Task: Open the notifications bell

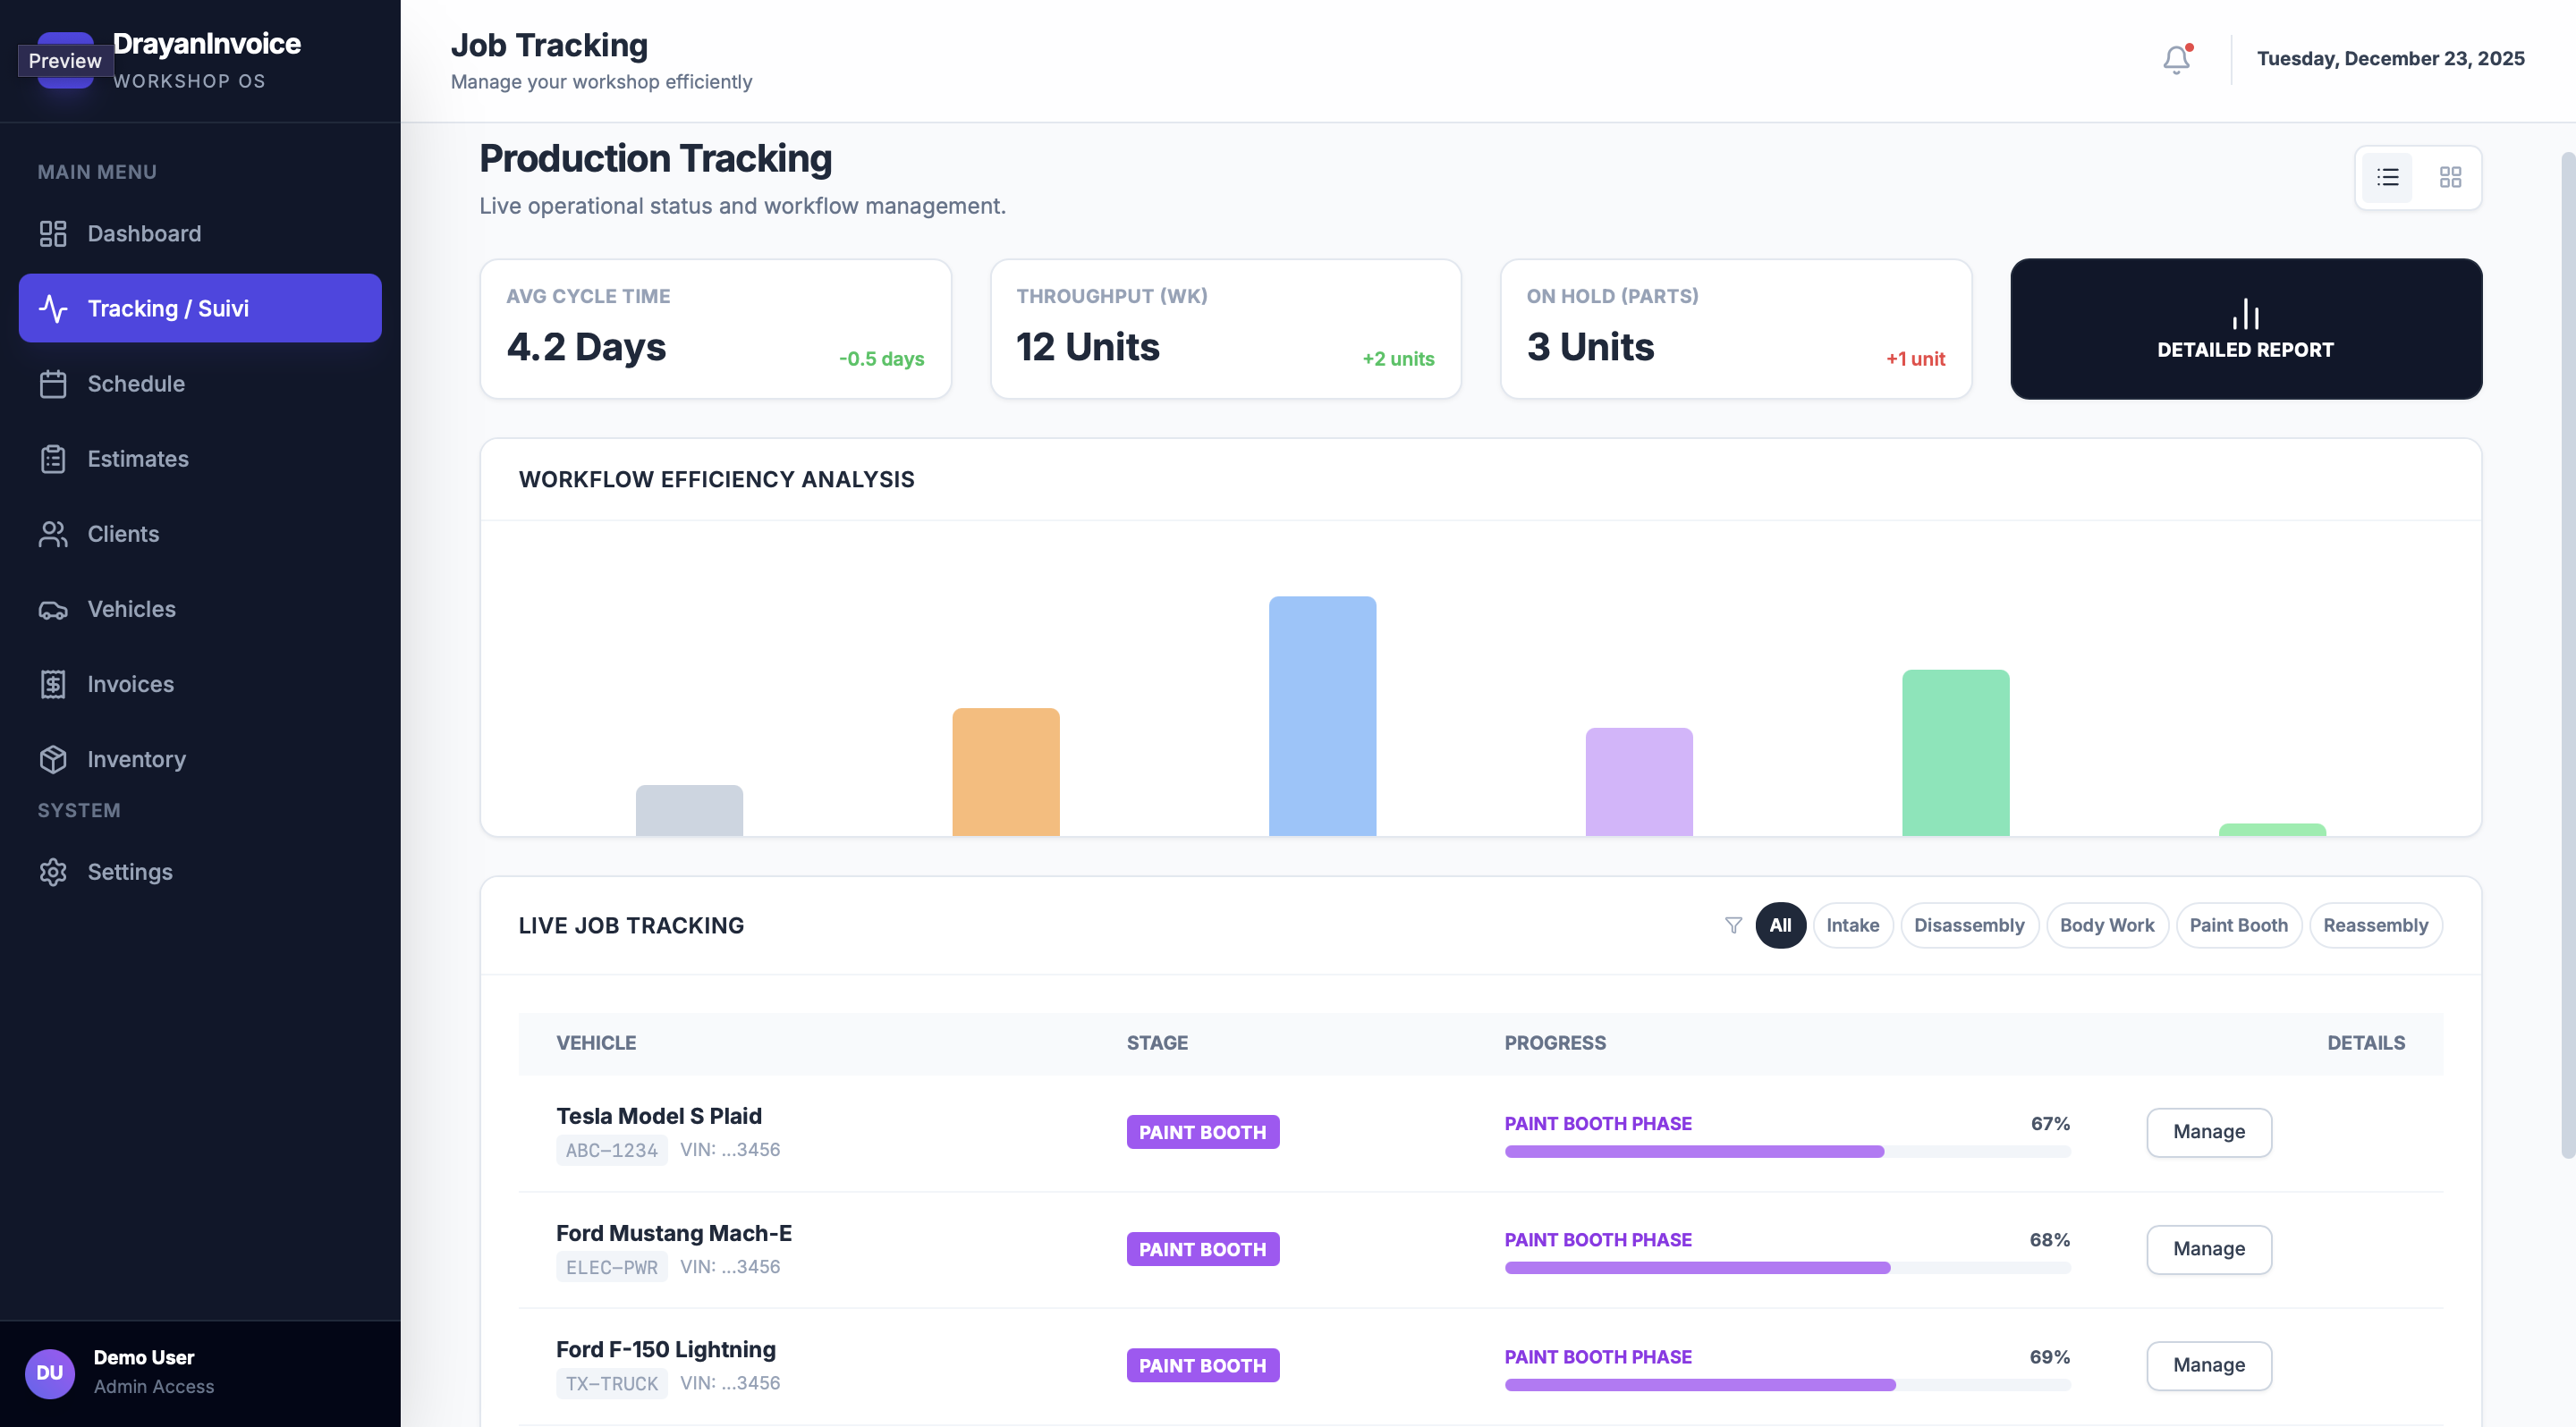Action: pos(2176,60)
